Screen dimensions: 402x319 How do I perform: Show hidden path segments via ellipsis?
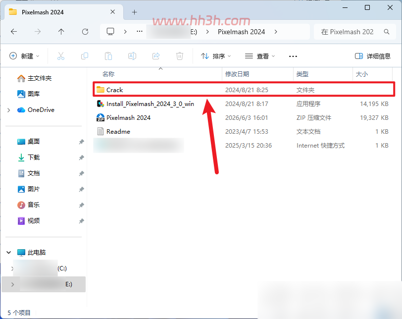140,31
